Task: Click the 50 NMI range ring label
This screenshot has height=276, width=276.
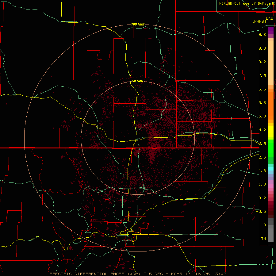Action: (x=138, y=81)
